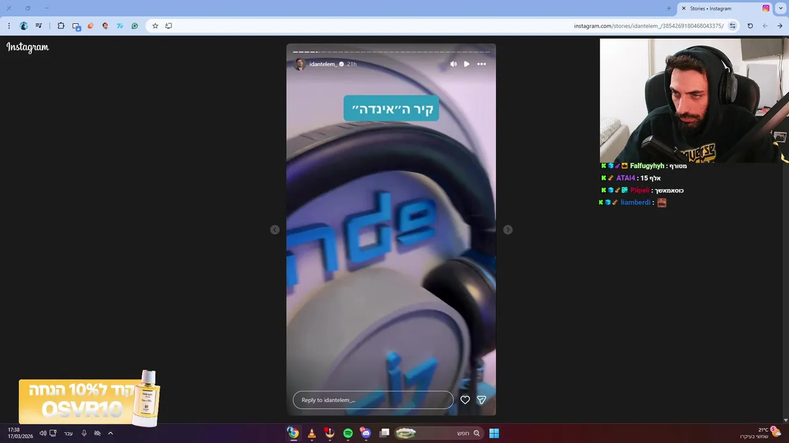
Task: Expand the hidden system tray icons chevron
Action: [x=110, y=433]
